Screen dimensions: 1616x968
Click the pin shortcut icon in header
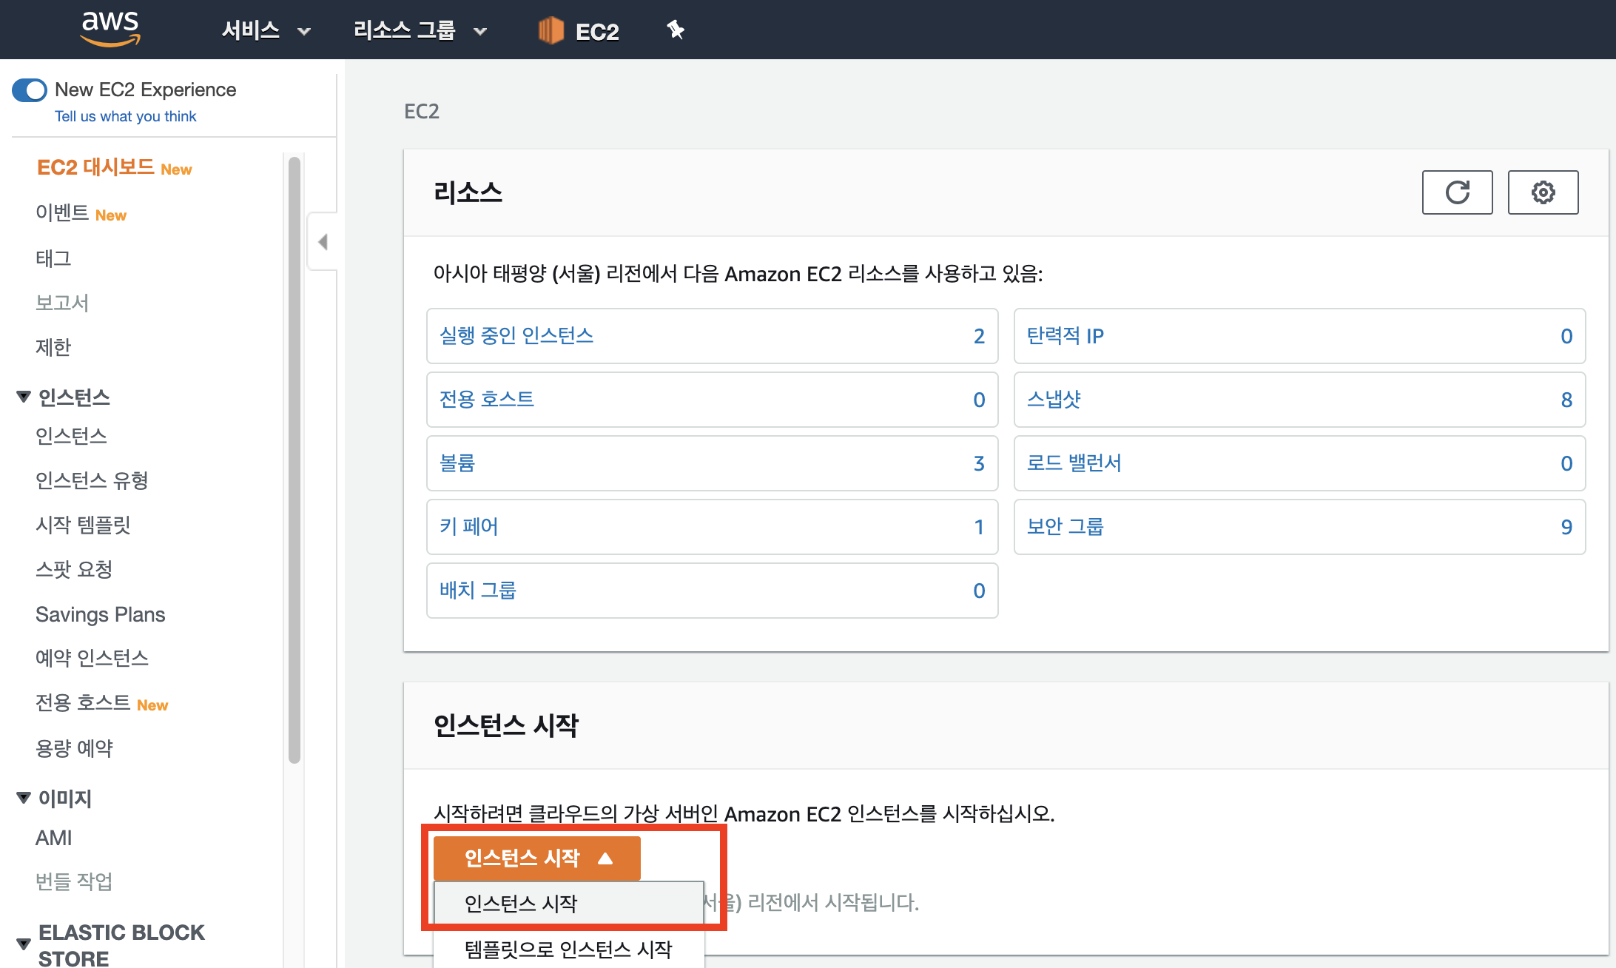[x=675, y=30]
